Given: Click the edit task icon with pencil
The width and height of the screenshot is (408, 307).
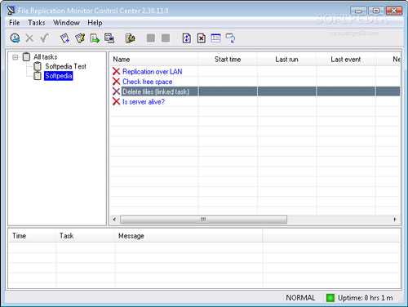Looking at the screenshot, I should [x=80, y=38].
